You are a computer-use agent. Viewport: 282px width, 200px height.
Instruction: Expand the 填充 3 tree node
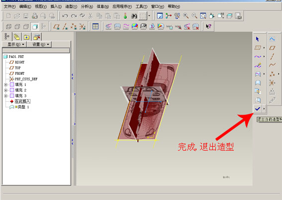pos(6,96)
